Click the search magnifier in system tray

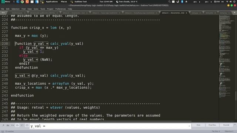(x=170, y=1)
